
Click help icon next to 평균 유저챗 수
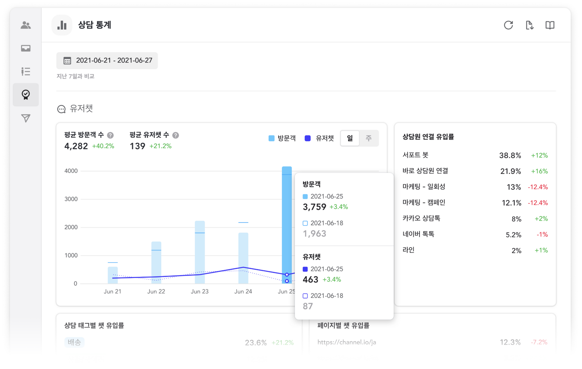tap(175, 135)
